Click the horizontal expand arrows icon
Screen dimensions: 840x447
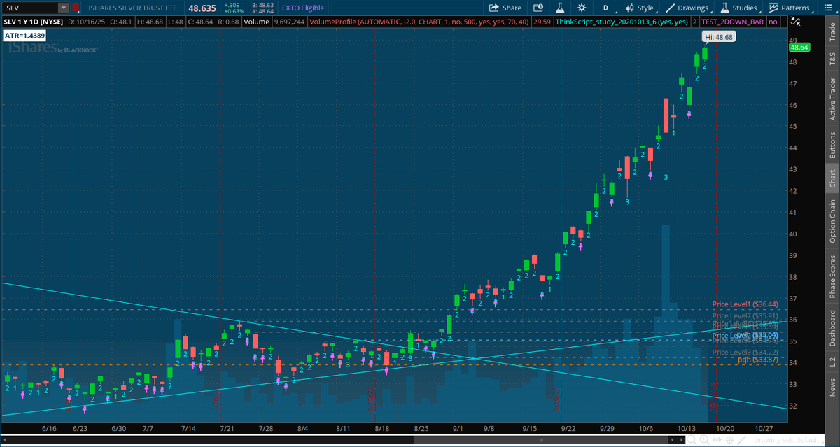click(717, 440)
